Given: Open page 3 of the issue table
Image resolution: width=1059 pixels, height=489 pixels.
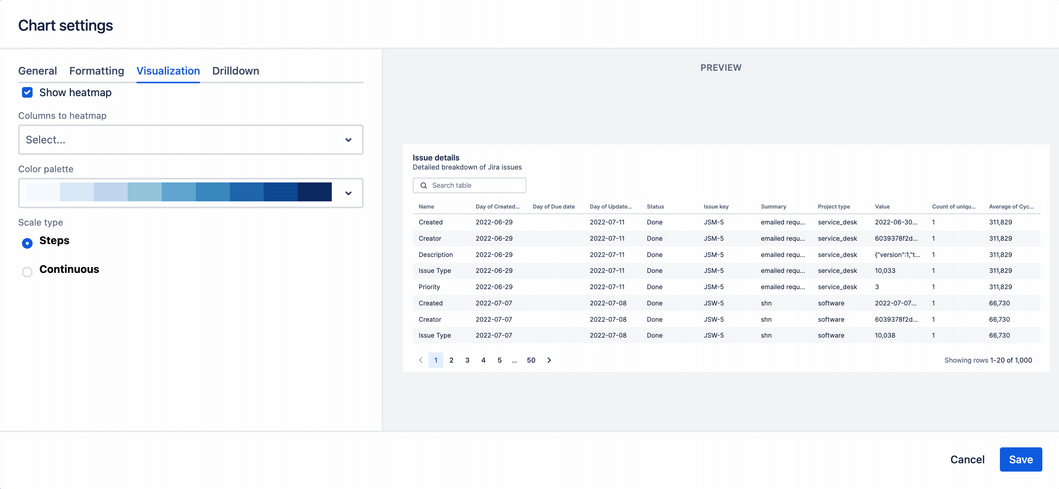Looking at the screenshot, I should coord(467,360).
